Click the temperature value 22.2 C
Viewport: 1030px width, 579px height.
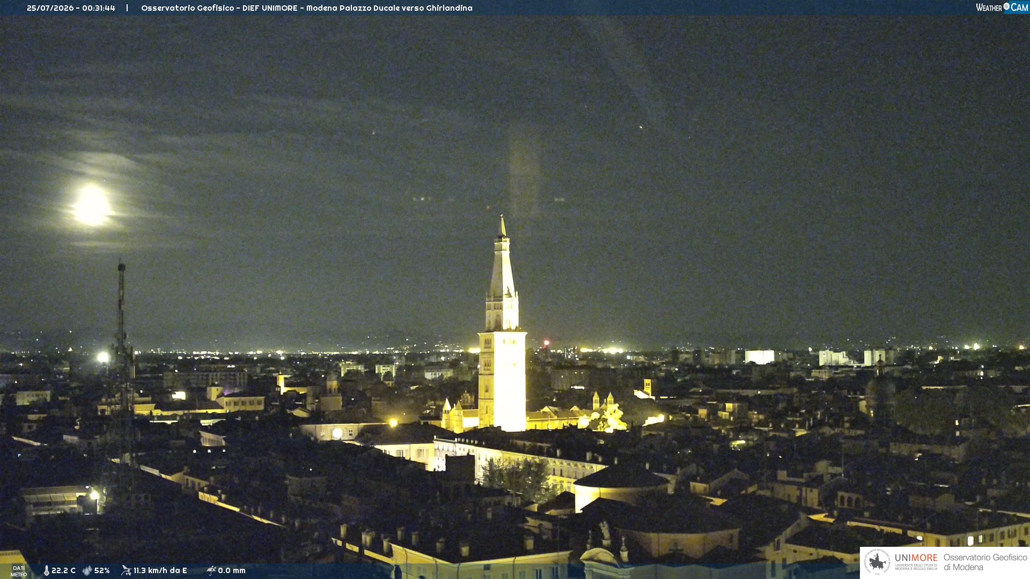point(63,570)
